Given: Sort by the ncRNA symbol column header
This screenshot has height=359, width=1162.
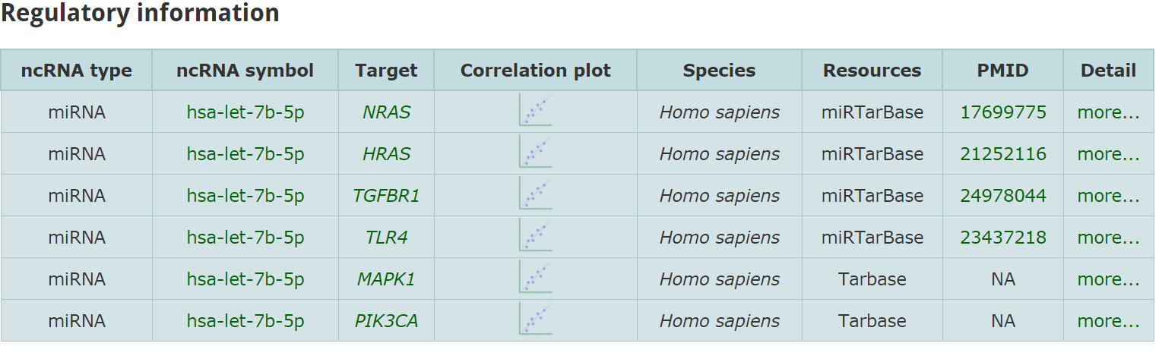Looking at the screenshot, I should [245, 71].
